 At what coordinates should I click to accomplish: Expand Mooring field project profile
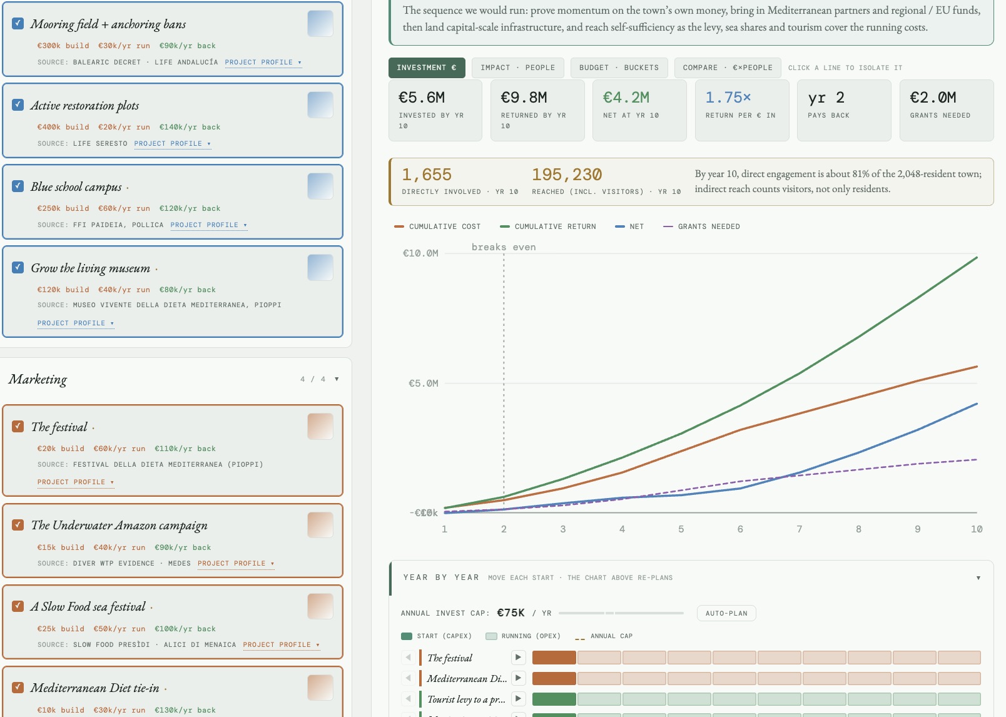tap(263, 63)
